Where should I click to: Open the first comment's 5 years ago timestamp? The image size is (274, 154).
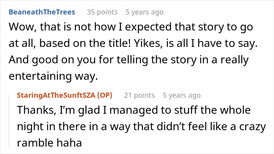pos(144,12)
